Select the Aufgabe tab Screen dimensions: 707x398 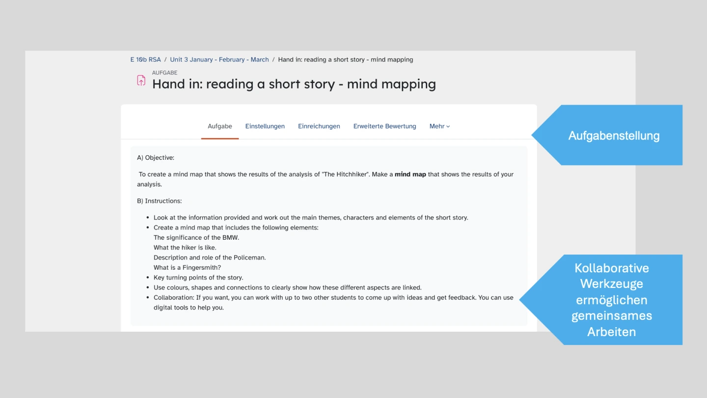click(219, 126)
